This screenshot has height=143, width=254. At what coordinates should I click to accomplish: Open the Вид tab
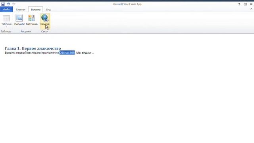(x=48, y=10)
